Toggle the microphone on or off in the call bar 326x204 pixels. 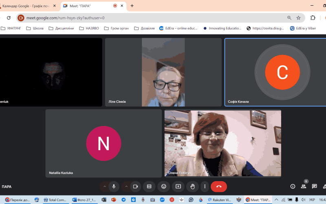114,186
